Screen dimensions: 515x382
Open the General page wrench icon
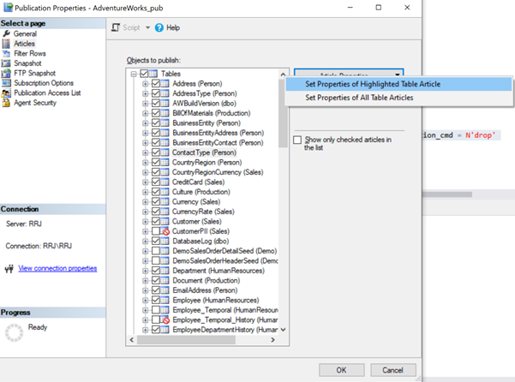click(x=6, y=33)
